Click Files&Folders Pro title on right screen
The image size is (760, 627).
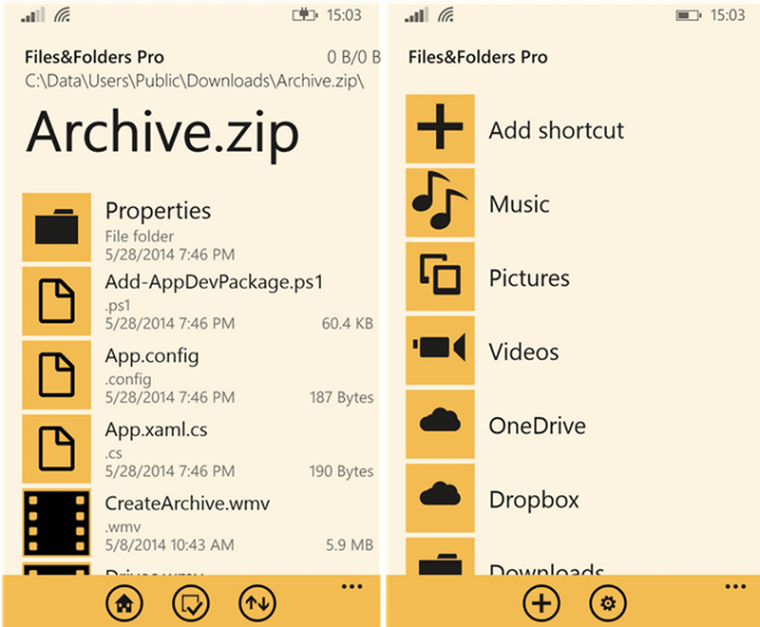tap(478, 57)
